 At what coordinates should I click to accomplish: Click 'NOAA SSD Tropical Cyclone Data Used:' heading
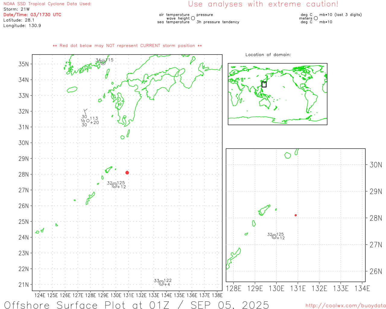(47, 4)
